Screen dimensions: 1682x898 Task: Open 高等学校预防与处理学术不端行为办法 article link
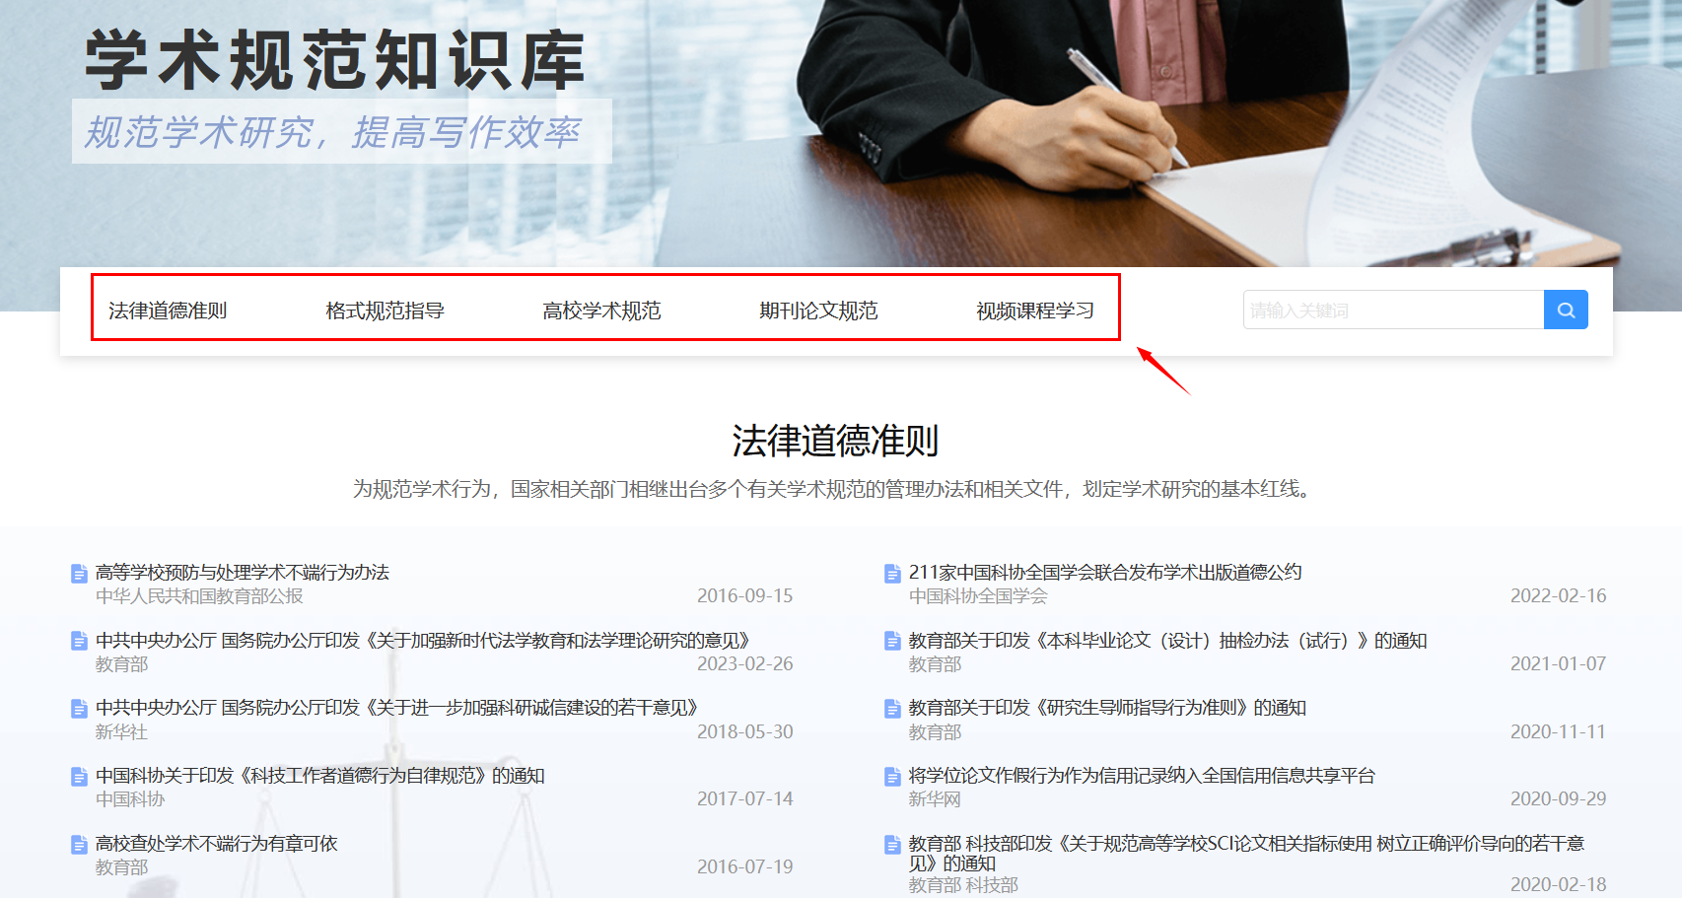coord(243,573)
